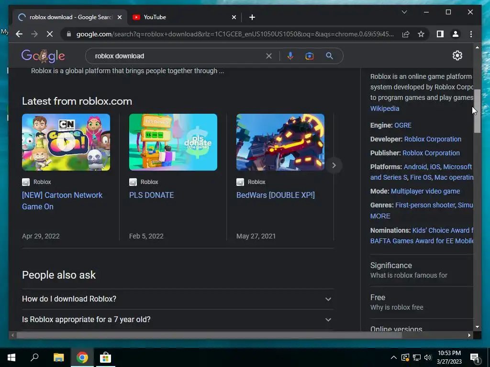Click the address bar URL

click(x=235, y=34)
